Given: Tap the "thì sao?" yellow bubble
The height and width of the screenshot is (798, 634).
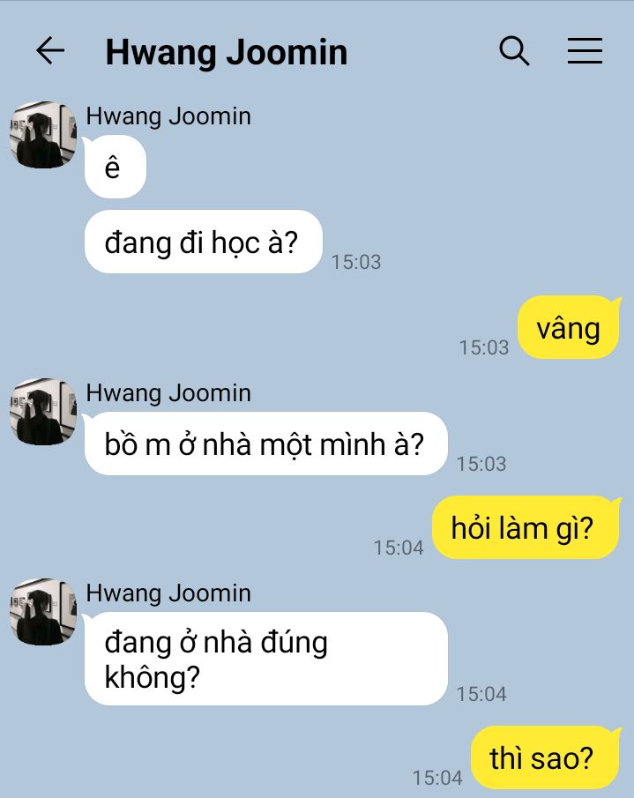Looking at the screenshot, I should click(x=546, y=757).
